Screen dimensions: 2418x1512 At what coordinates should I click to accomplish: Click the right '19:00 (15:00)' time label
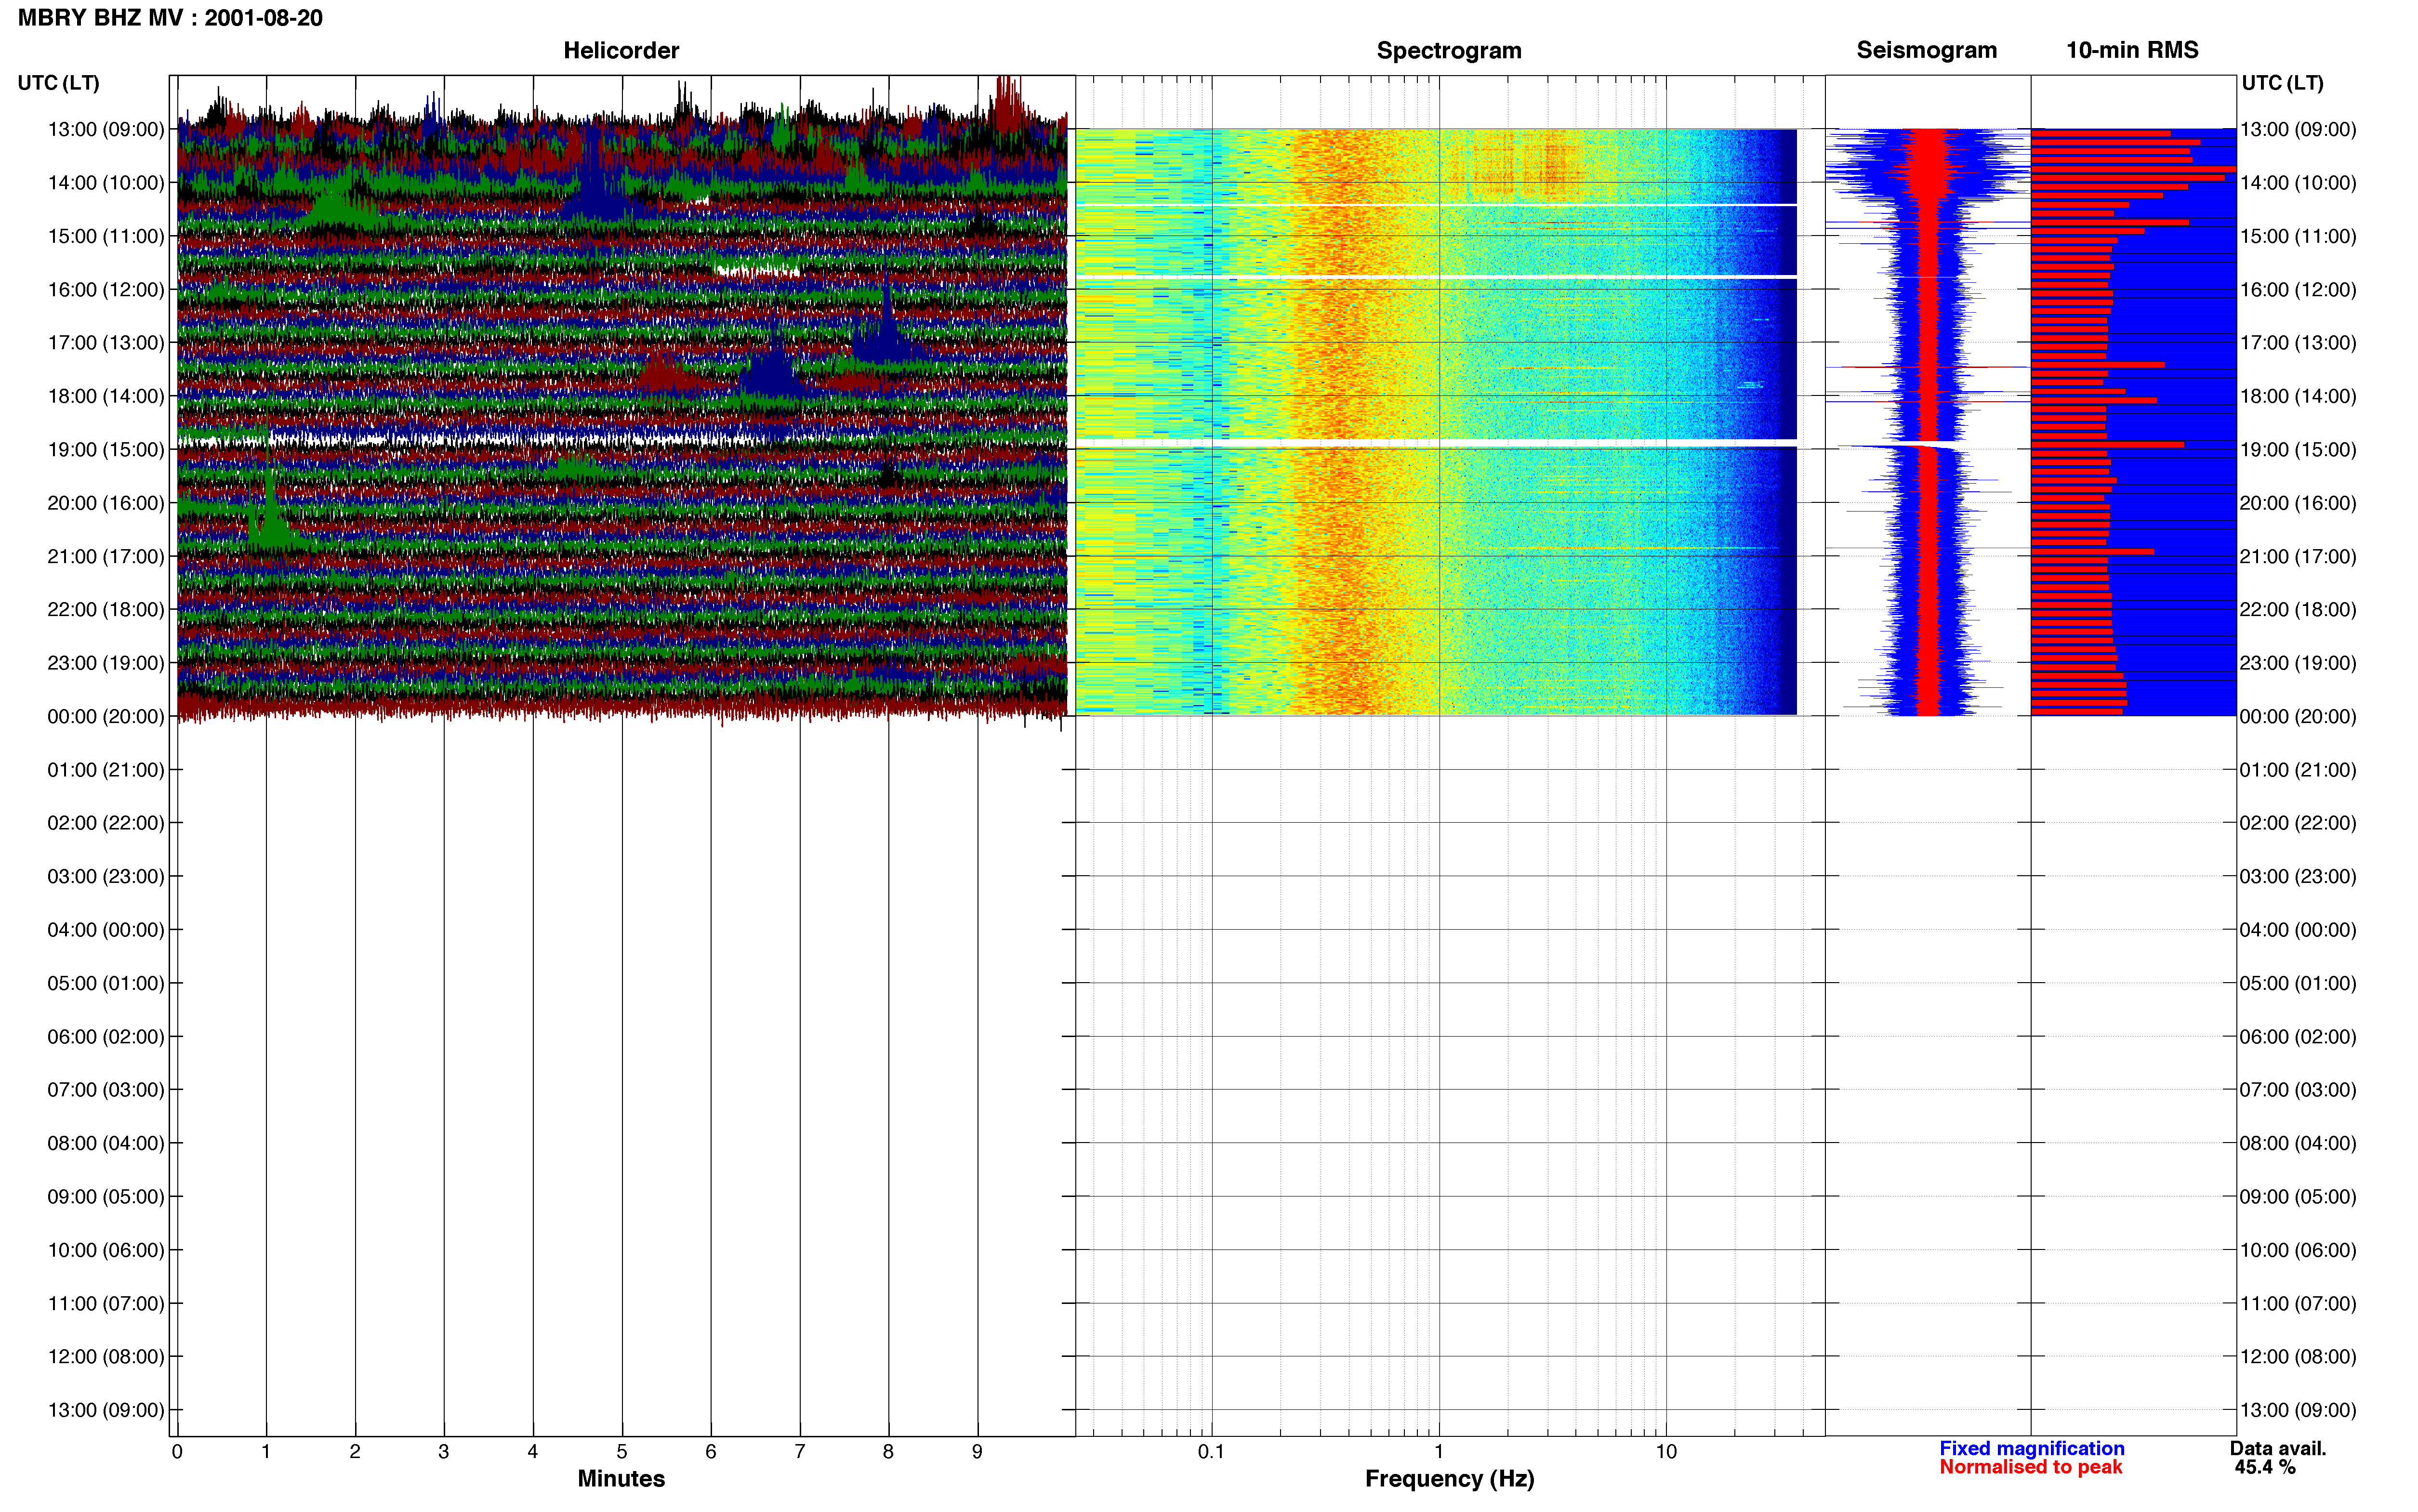pyautogui.click(x=2298, y=450)
